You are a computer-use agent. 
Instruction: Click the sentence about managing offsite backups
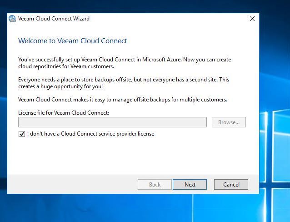click(x=123, y=100)
